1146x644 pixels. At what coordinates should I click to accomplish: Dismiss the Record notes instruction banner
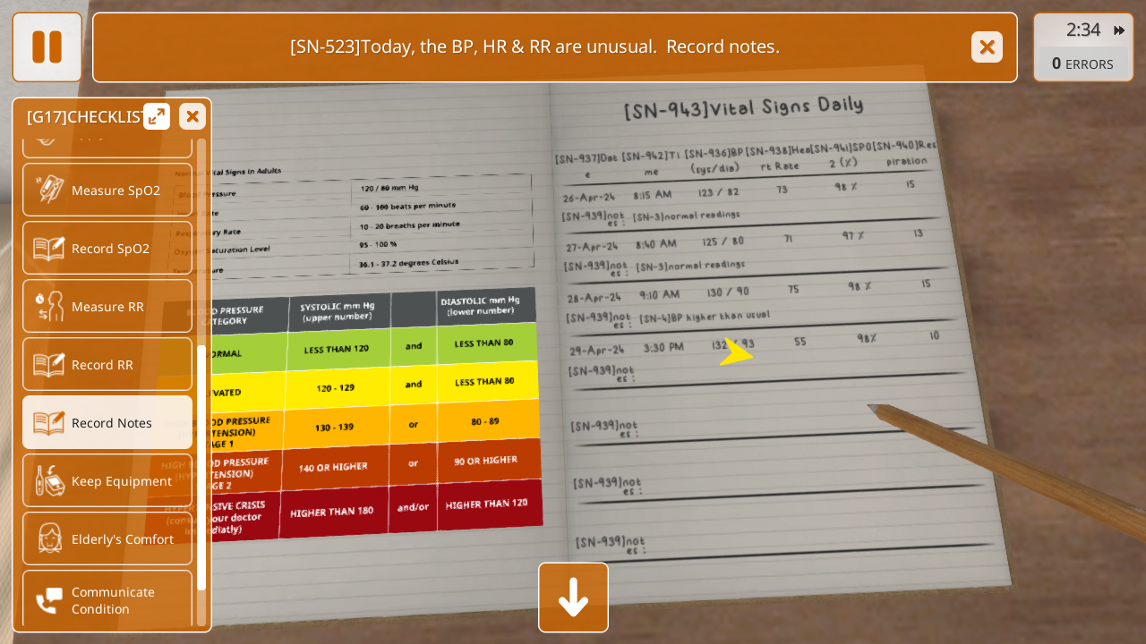coord(987,47)
